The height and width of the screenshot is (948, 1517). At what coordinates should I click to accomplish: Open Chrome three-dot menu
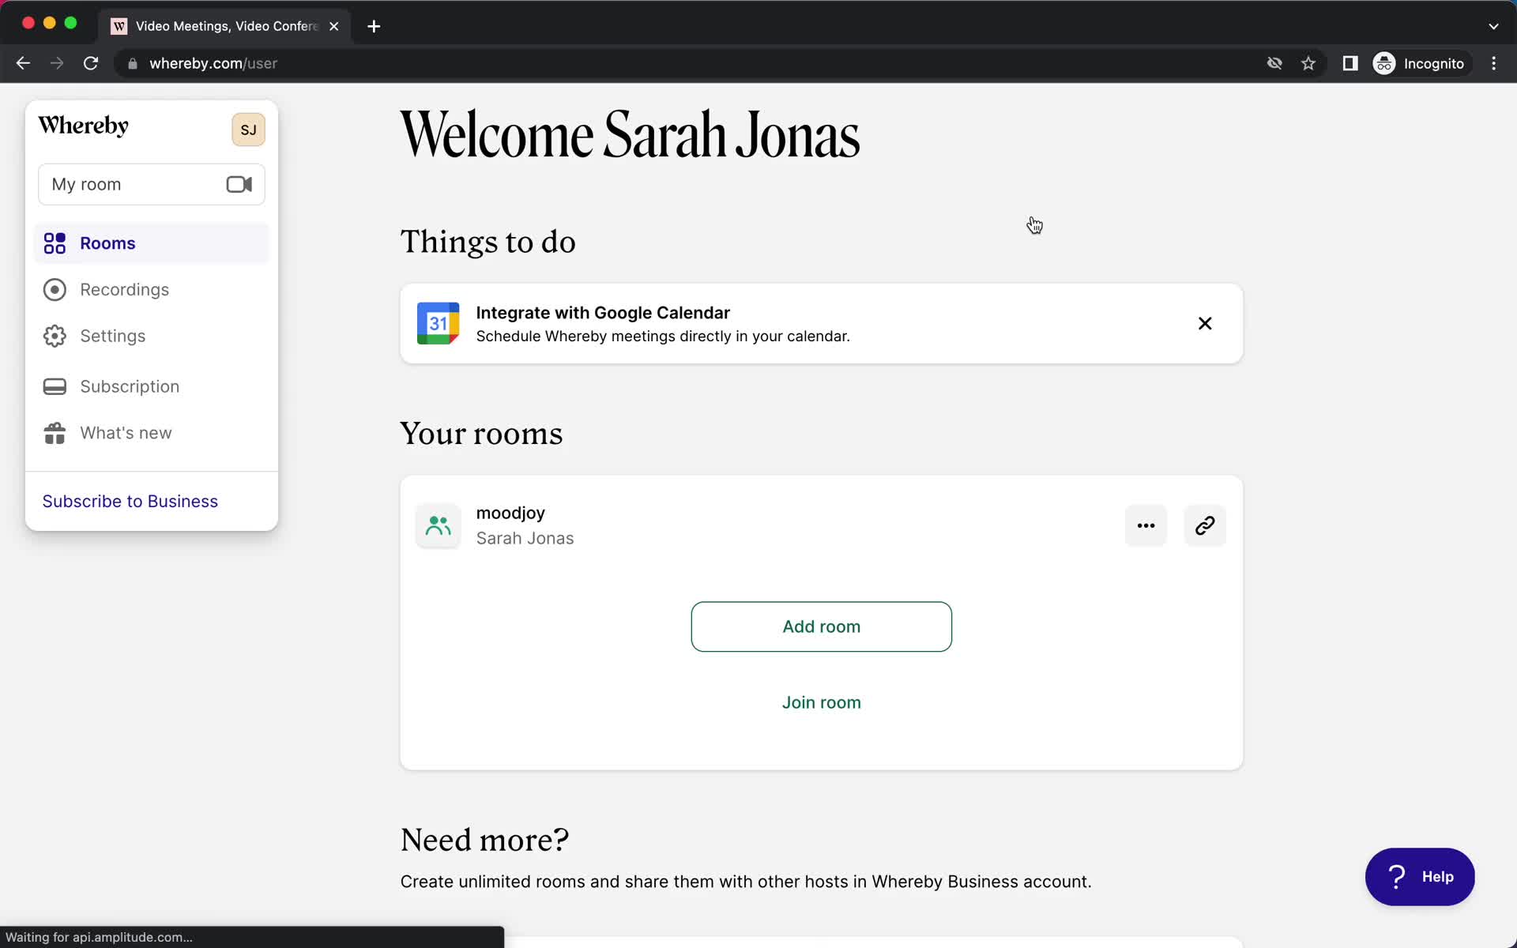click(x=1493, y=63)
